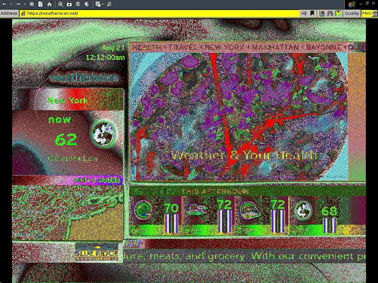The width and height of the screenshot is (378, 283).
Task: Click the PNG format field
Action: (x=367, y=13)
